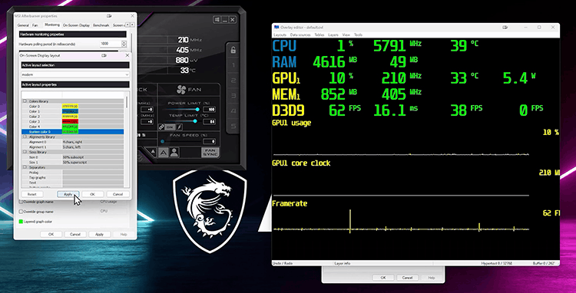Click the Color 3 red swatch

tap(70, 121)
